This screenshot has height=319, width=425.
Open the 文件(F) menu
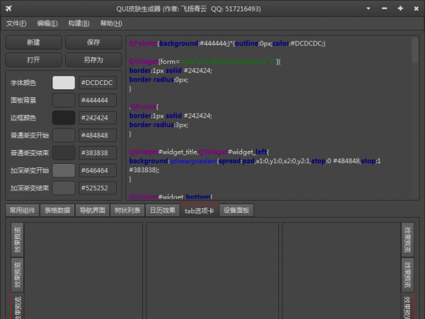pos(16,23)
